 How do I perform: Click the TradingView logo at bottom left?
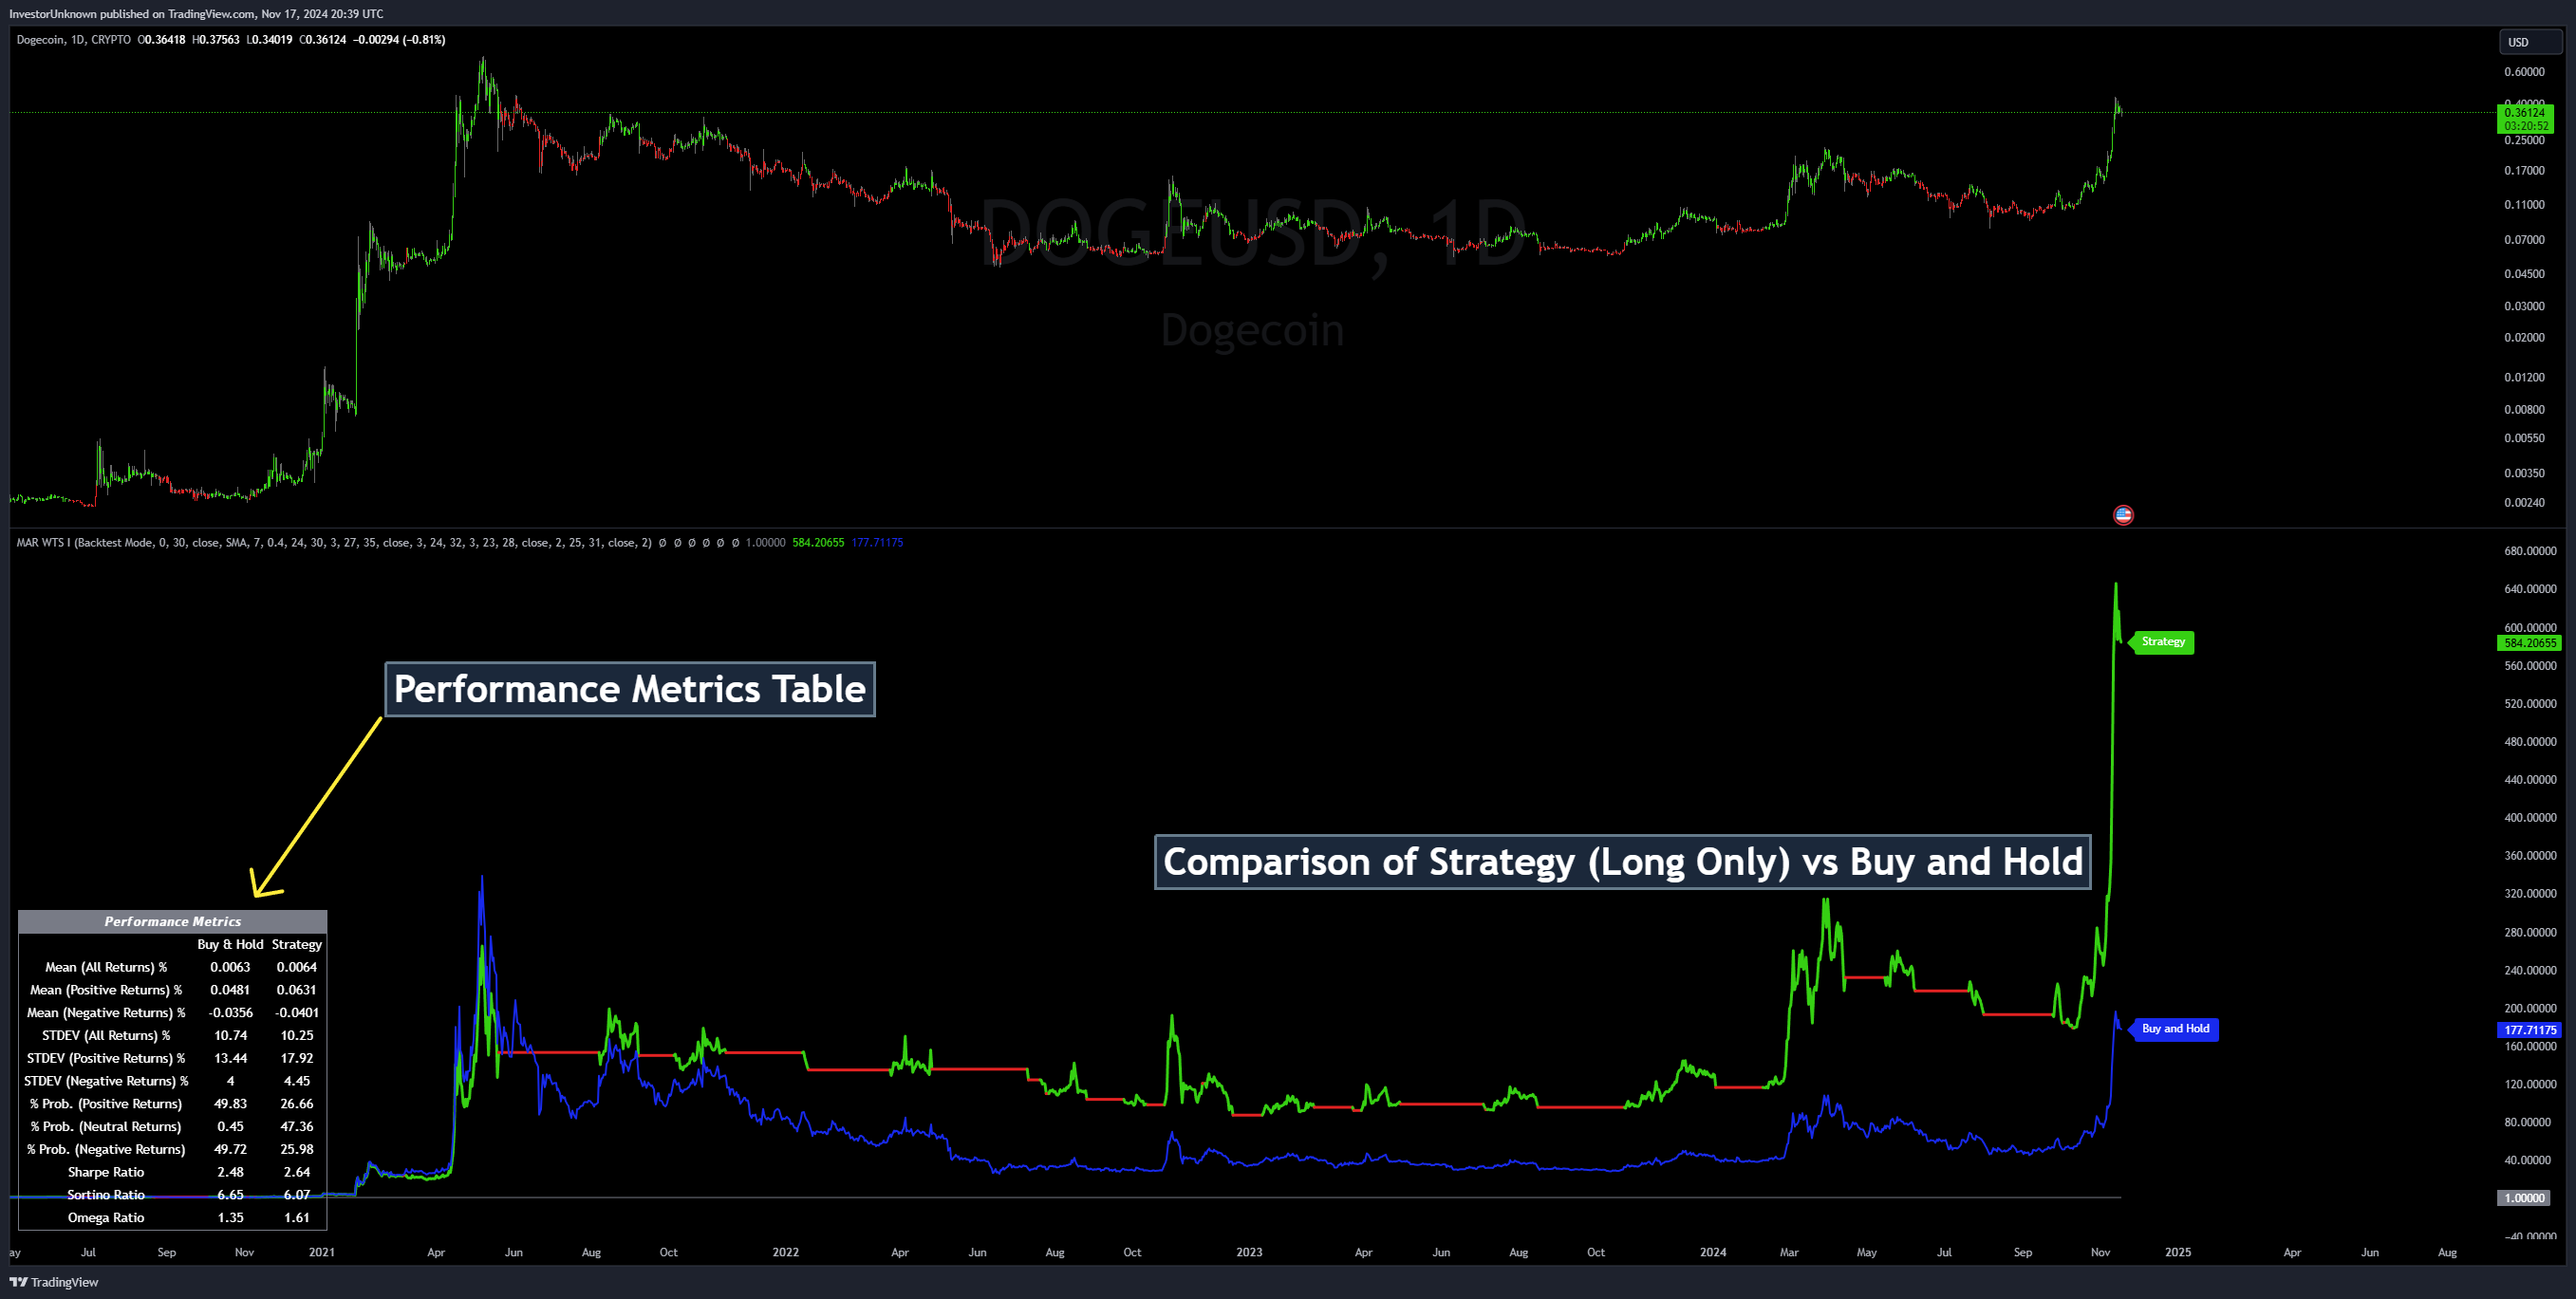[x=54, y=1282]
